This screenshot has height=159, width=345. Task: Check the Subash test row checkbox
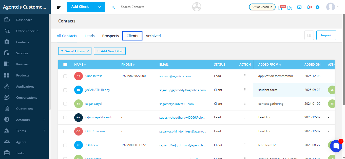tap(65, 76)
